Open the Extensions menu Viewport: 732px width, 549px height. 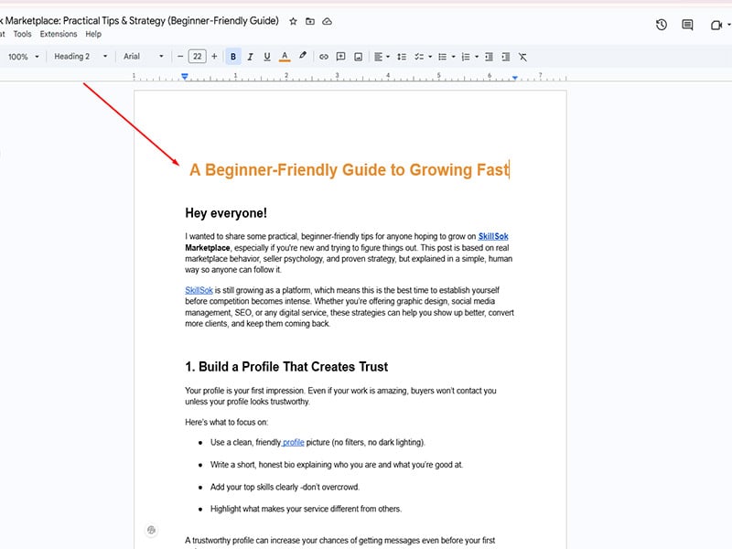click(x=59, y=34)
